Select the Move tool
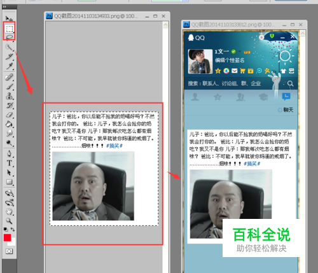 click(9, 18)
